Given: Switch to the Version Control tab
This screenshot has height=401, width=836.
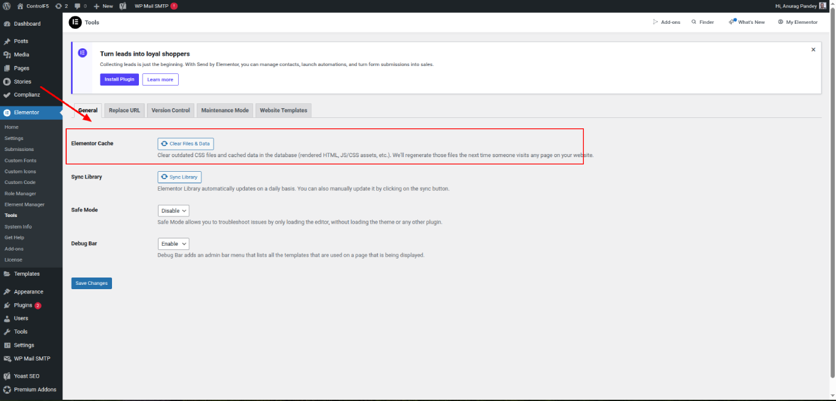Looking at the screenshot, I should click(171, 110).
